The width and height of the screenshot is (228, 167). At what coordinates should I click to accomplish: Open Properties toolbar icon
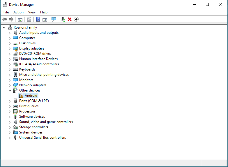click(29, 19)
